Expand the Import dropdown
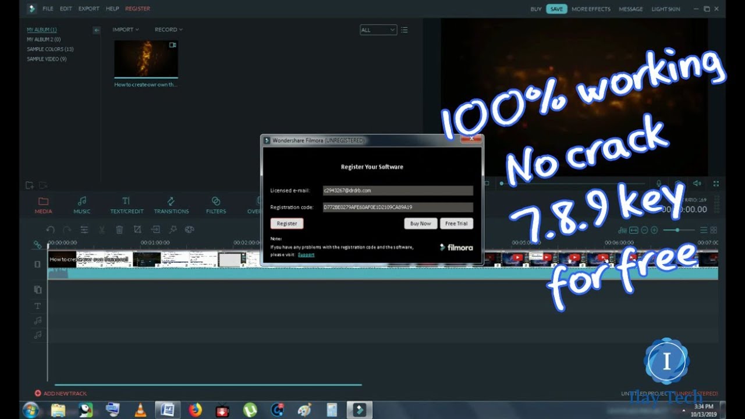The image size is (745, 419). (126, 29)
